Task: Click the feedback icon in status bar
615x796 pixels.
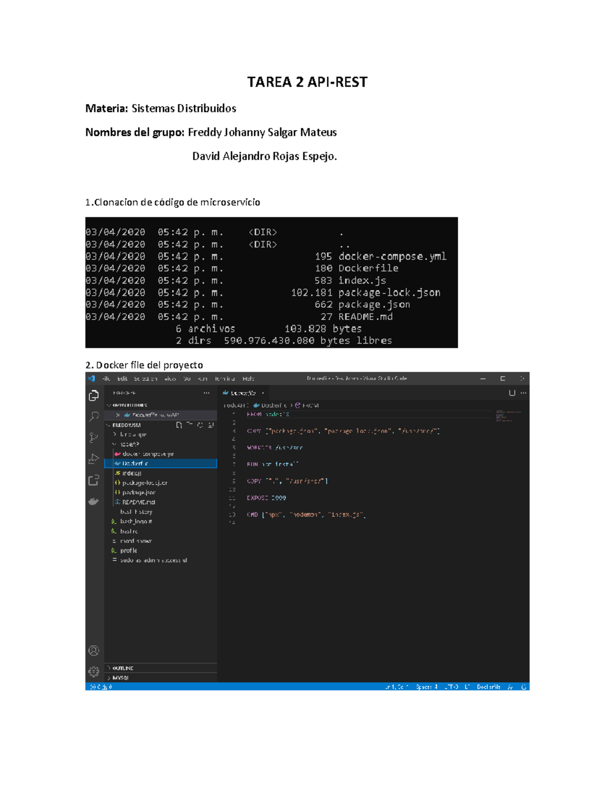Action: 510,687
